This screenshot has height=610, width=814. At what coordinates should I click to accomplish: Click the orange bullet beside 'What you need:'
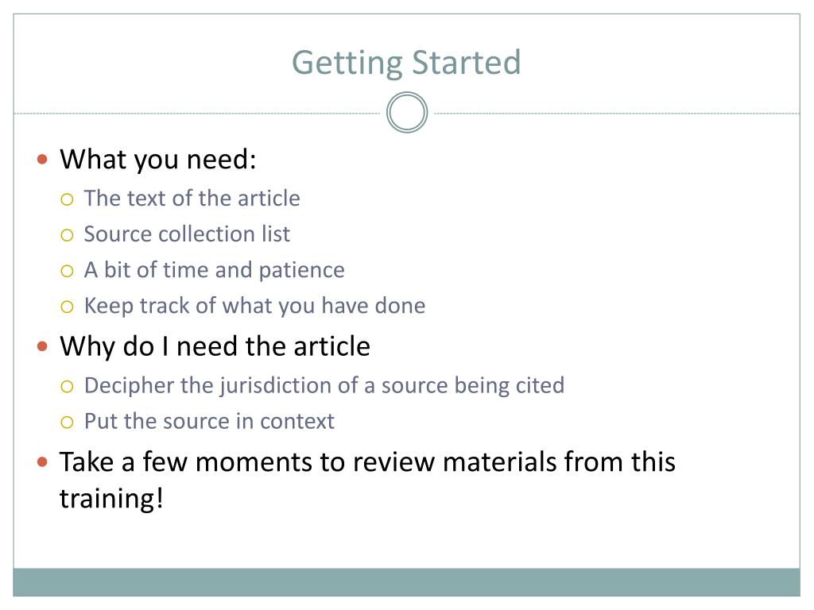(x=43, y=159)
